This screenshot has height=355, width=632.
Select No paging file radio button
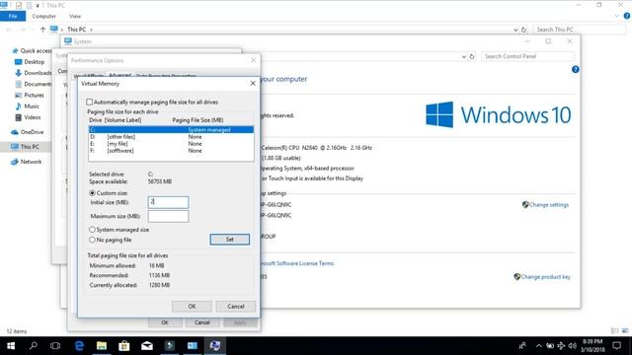[x=92, y=240]
